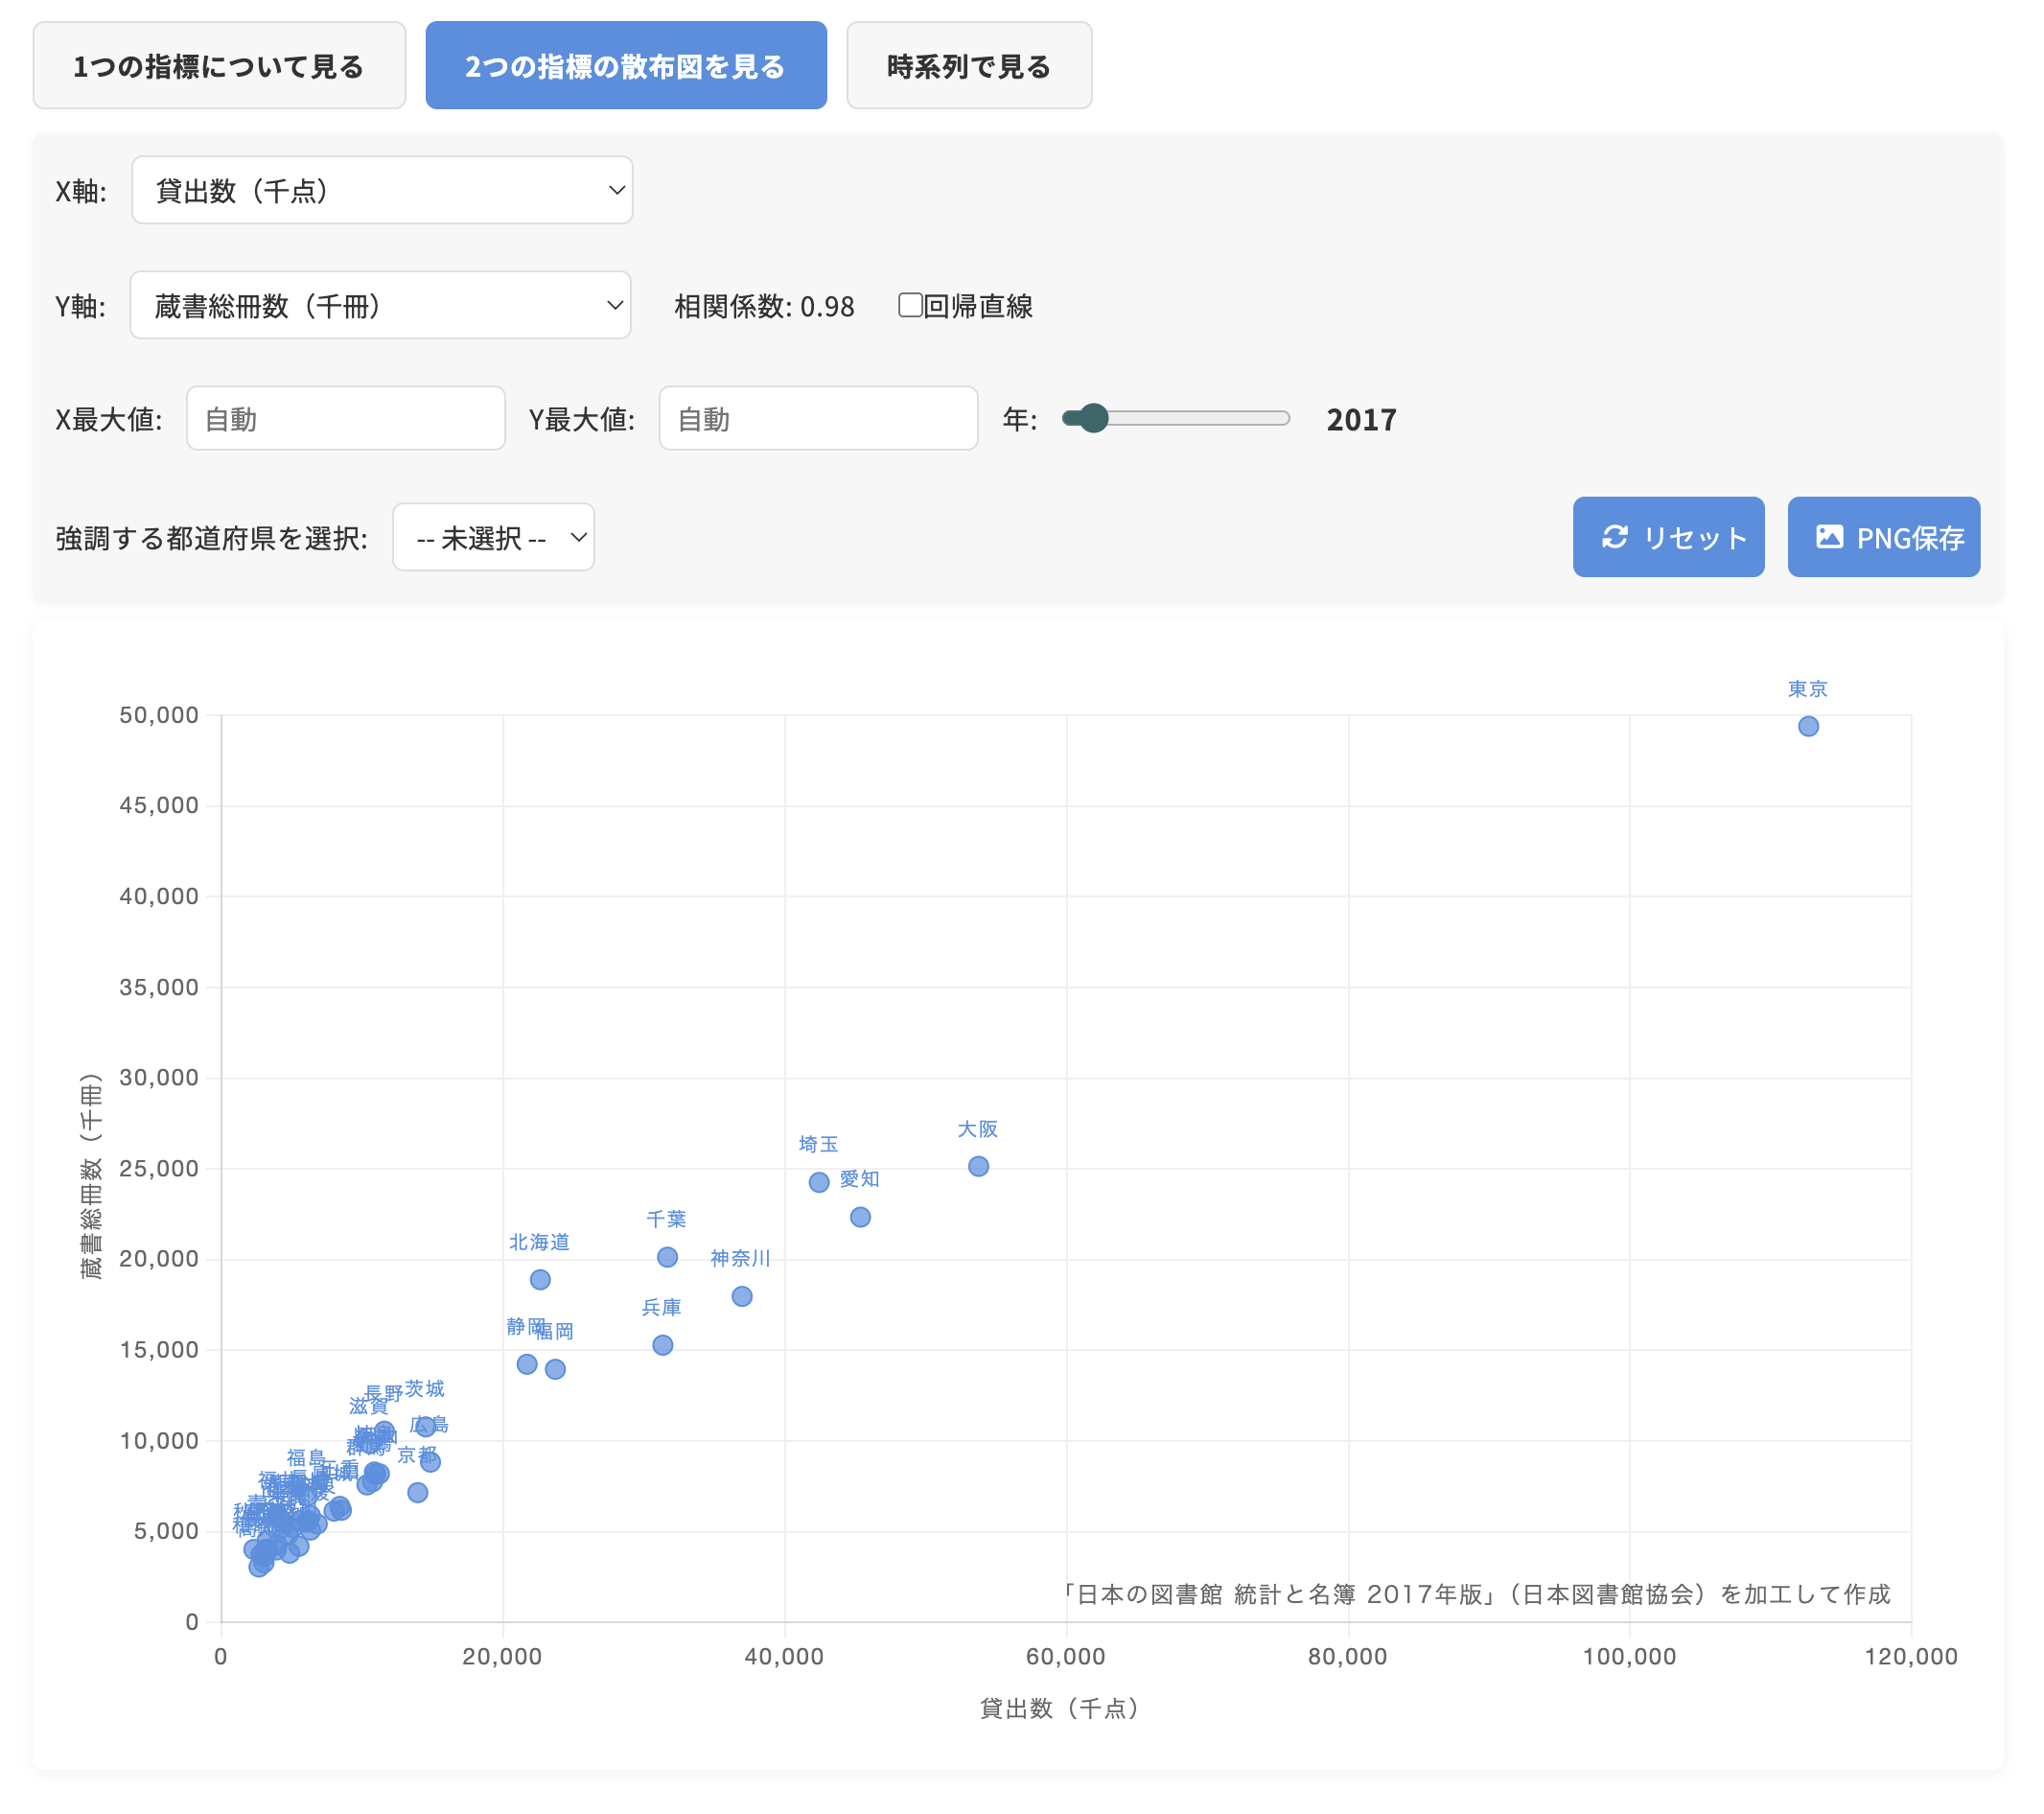Focus the X最大値 input field
This screenshot has height=1814, width=2044.
345,419
